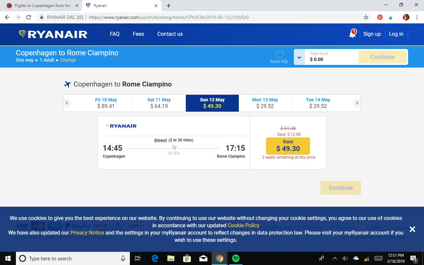Open the notifications bell
The image size is (424, 265).
click(352, 34)
